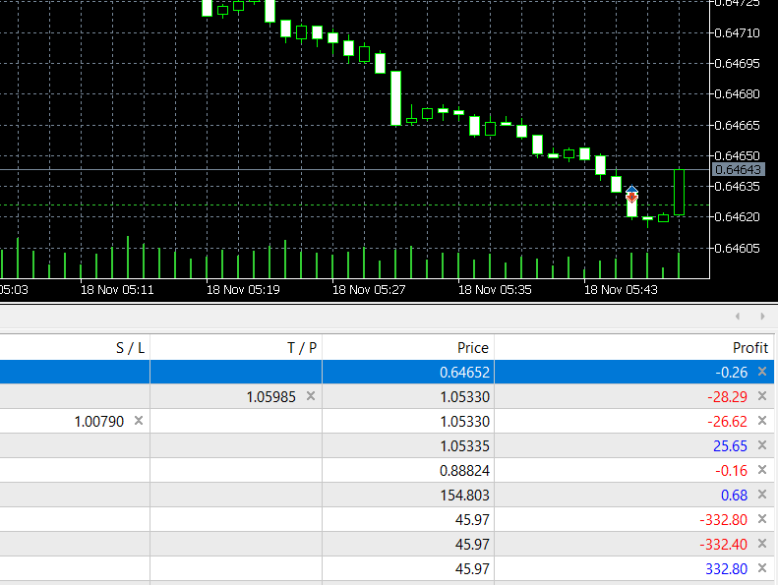This screenshot has width=778, height=585.
Task: Select the price cell 154.803
Action: click(464, 496)
